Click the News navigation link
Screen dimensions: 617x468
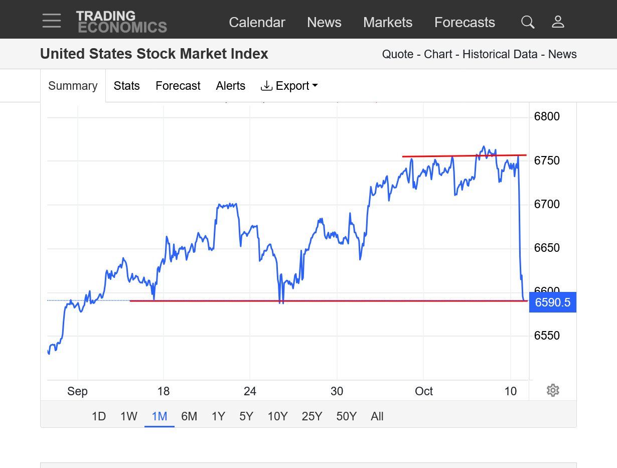pyautogui.click(x=324, y=23)
